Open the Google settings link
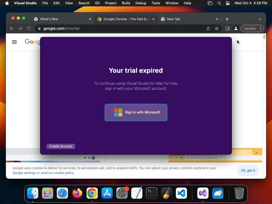This screenshot has height=204, width=272. point(24,173)
